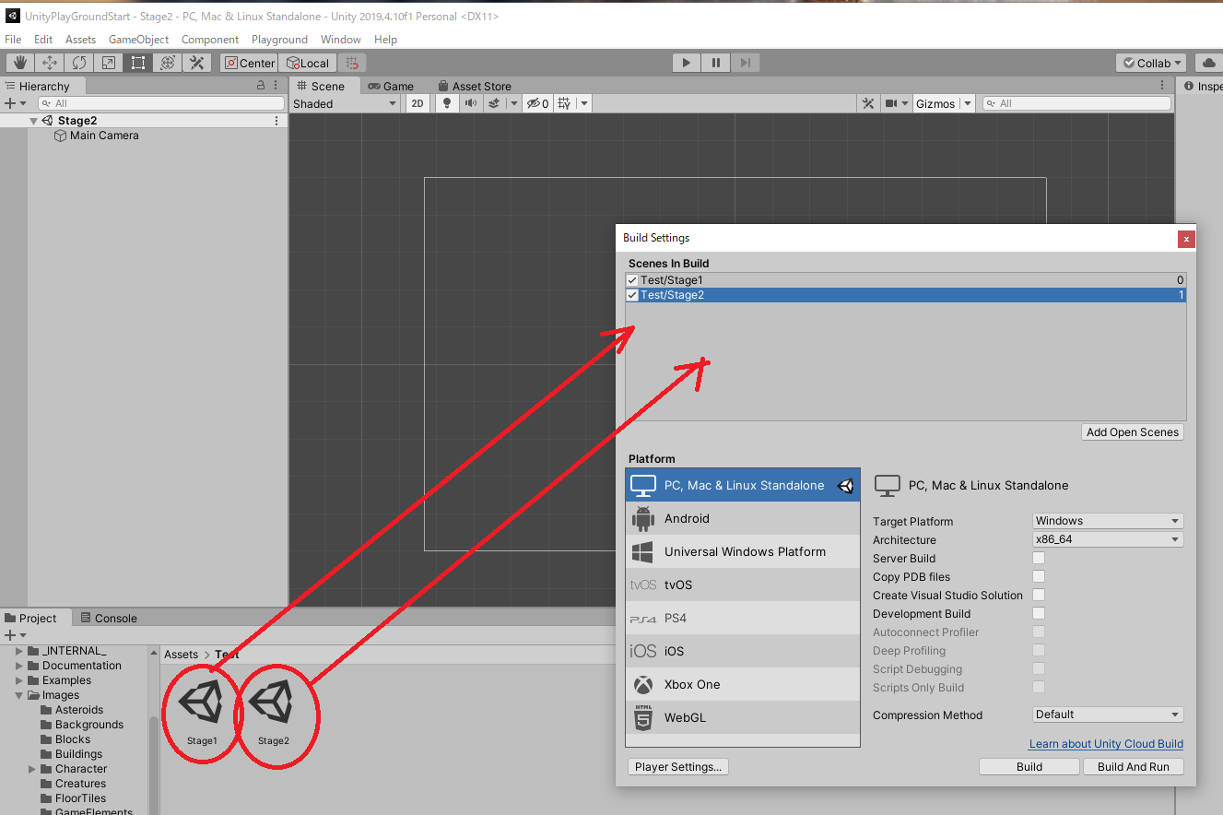Open the cloud services icon

[x=1208, y=63]
